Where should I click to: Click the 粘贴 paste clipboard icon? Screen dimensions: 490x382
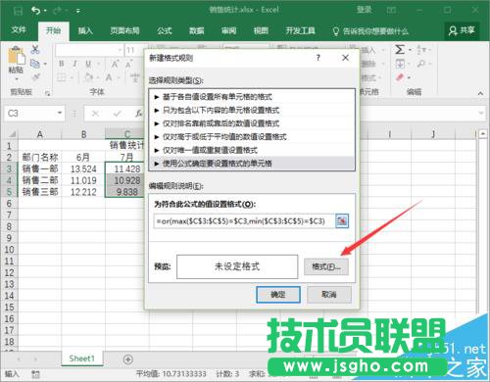pos(17,56)
